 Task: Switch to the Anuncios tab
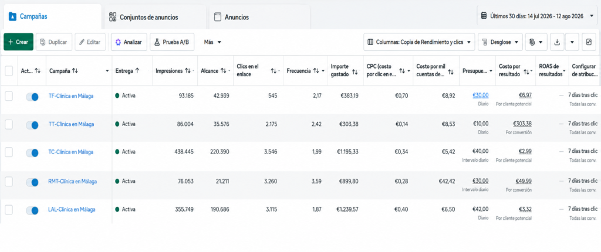(x=231, y=17)
